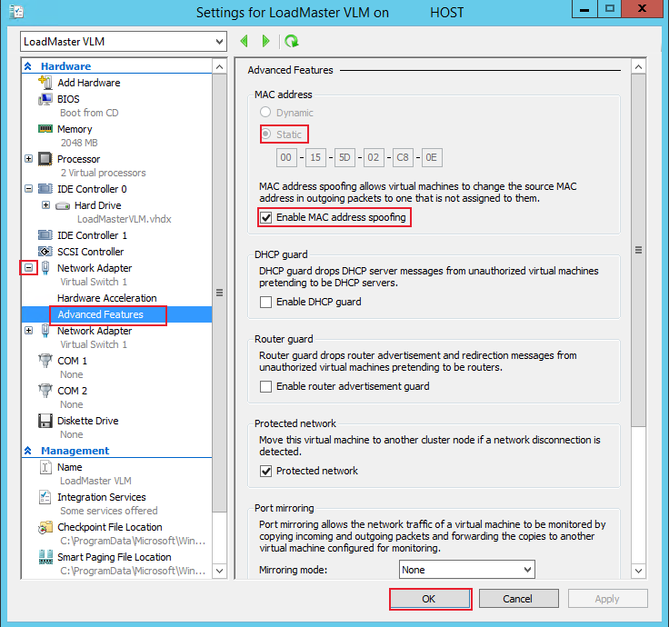Open the LoadMaster VLM virtual machine dropdown
The width and height of the screenshot is (669, 627).
tap(123, 42)
